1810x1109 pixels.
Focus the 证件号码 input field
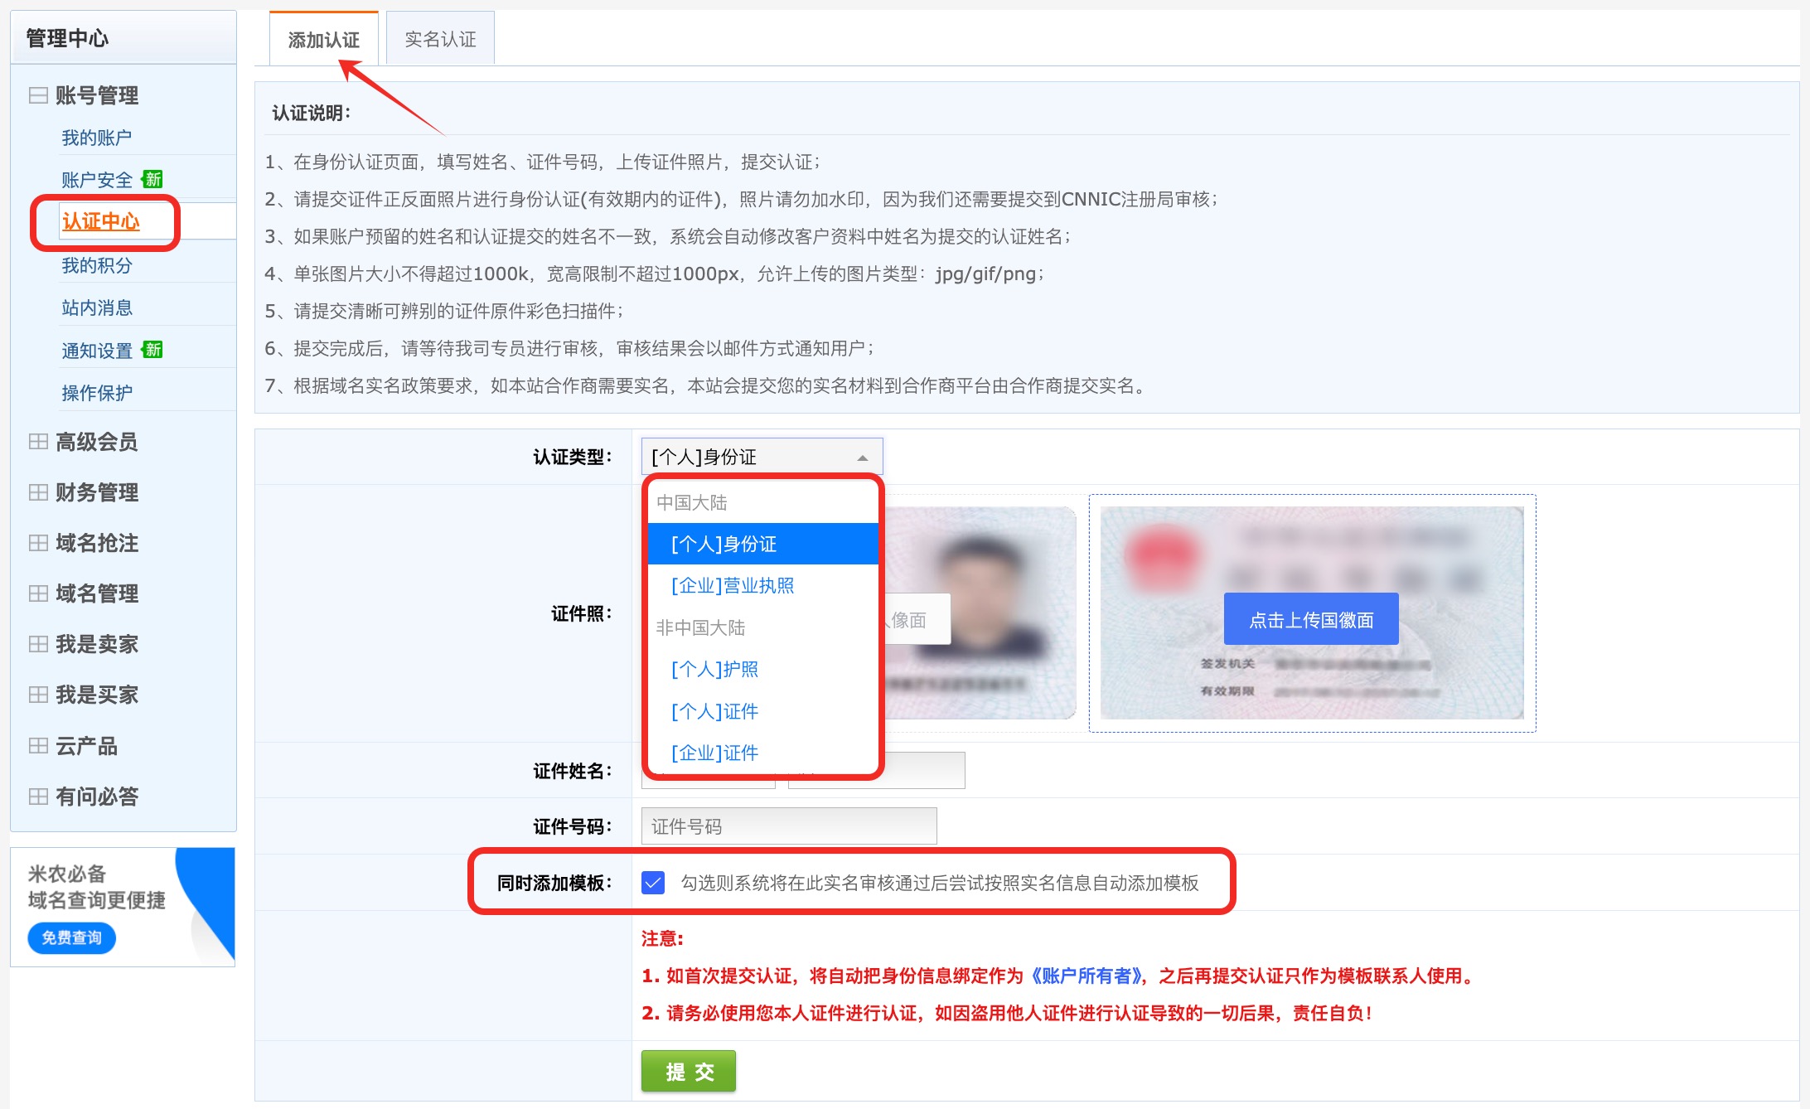(788, 826)
